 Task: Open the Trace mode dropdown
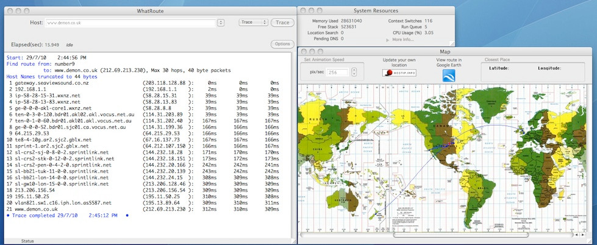pos(253,22)
